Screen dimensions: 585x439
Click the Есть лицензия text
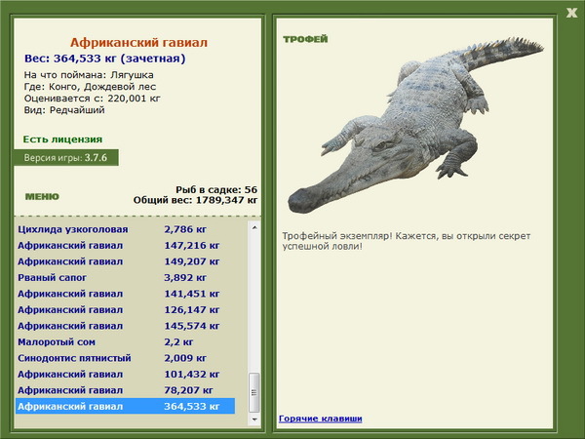coord(62,140)
